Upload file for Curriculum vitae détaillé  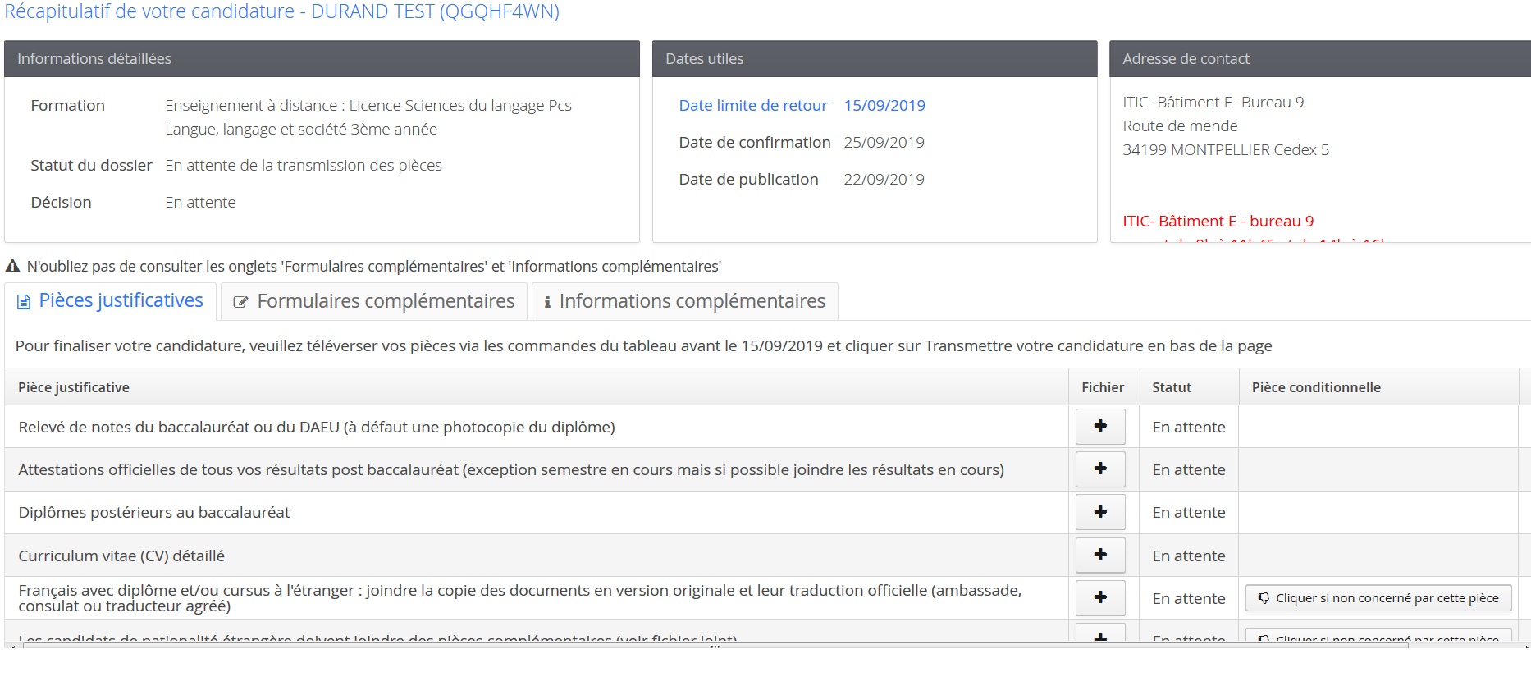pos(1100,556)
